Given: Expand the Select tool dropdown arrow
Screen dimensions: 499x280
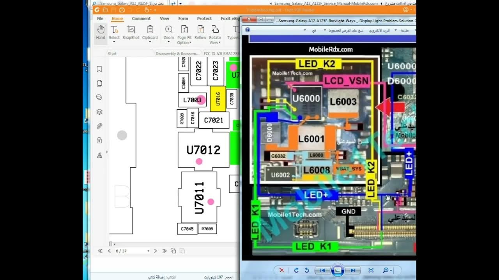Looking at the screenshot, I should 114,42.
